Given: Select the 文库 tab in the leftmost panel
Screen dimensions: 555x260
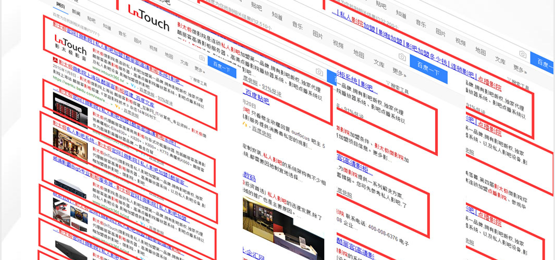Looking at the screenshot, I should click(x=184, y=62).
